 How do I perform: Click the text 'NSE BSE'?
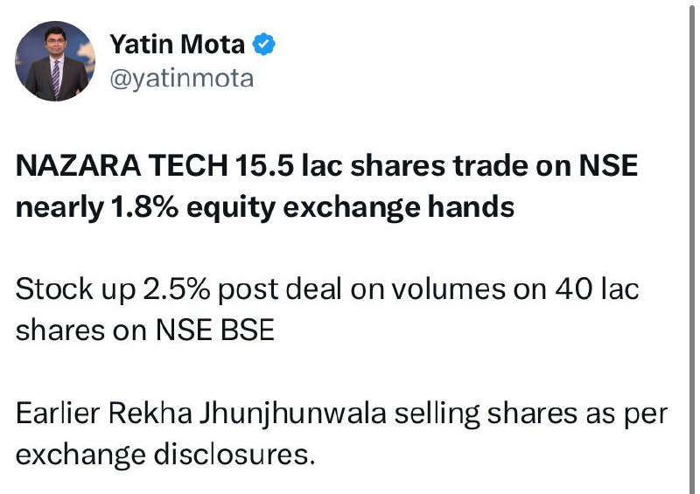point(214,330)
